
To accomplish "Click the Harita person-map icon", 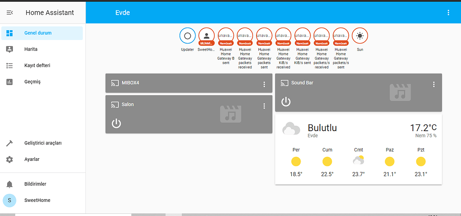I will click(x=9, y=49).
